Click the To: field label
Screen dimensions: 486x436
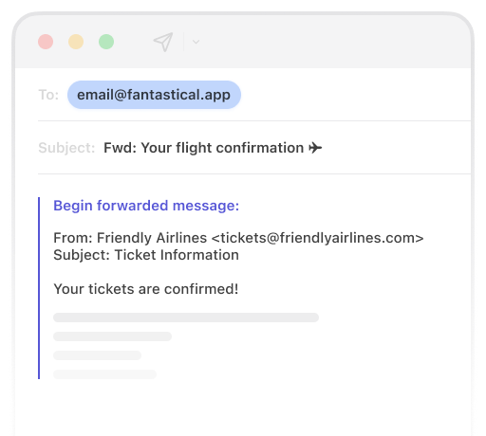[48, 95]
